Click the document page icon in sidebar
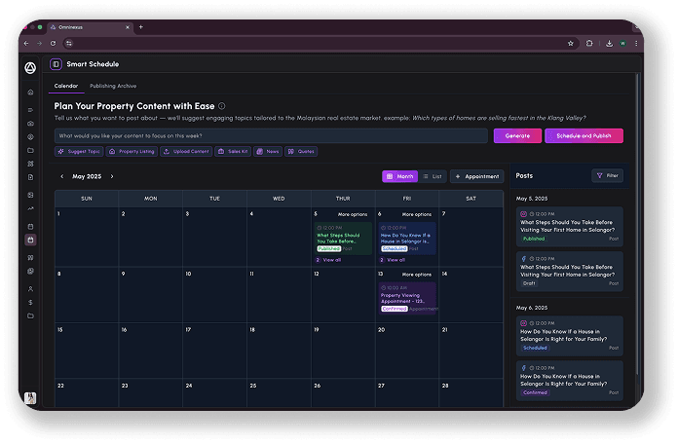Image resolution: width=678 pixels, height=444 pixels. point(30,177)
